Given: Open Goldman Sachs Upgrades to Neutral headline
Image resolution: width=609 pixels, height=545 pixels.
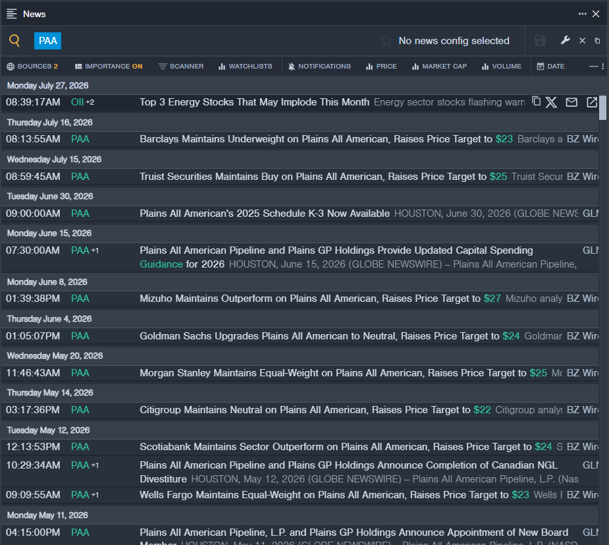Looking at the screenshot, I should (329, 336).
